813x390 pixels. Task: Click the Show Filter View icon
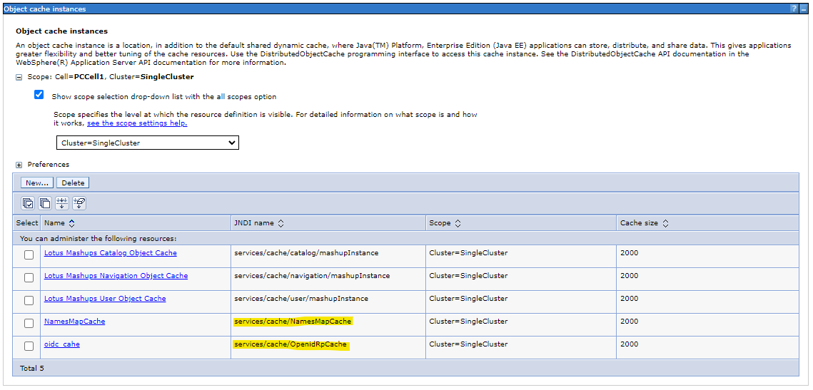[62, 203]
